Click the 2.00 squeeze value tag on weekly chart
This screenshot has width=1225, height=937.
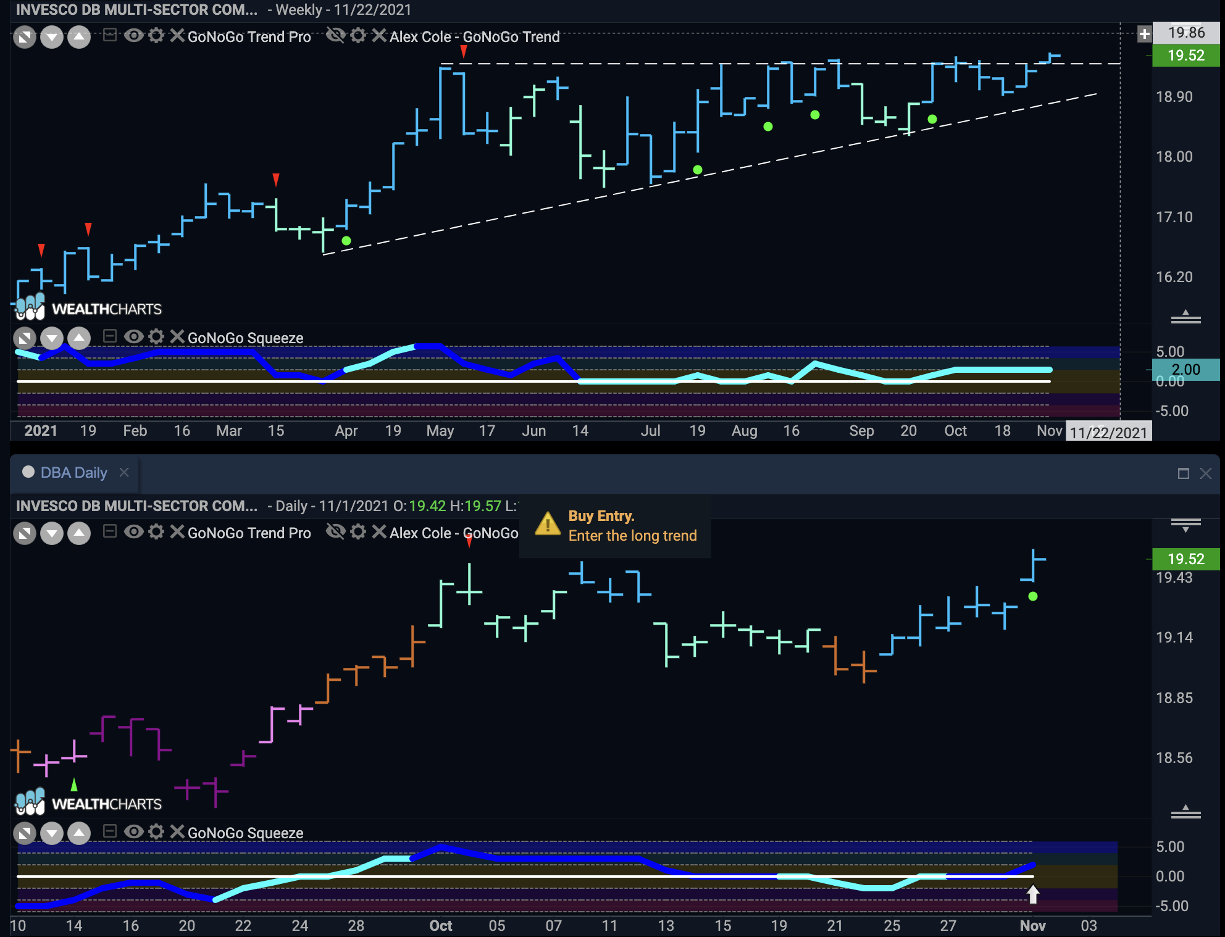point(1186,370)
